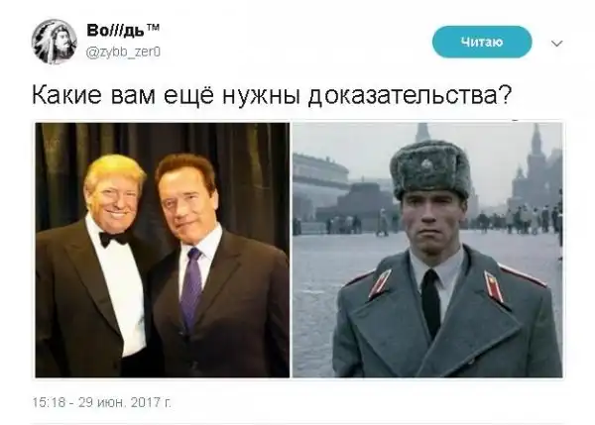Click the tweet text "Какие вам ещё нужны доказательства?"

(x=272, y=95)
